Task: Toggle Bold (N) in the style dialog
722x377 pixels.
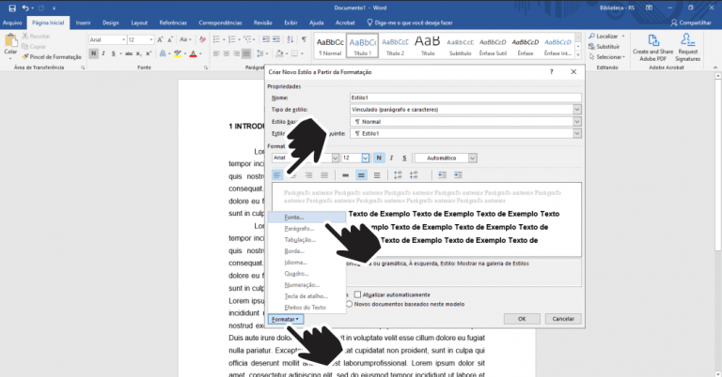Action: click(379, 158)
